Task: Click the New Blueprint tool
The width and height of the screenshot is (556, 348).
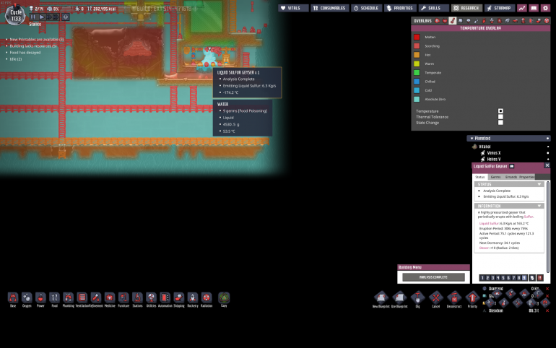Action: point(381,298)
